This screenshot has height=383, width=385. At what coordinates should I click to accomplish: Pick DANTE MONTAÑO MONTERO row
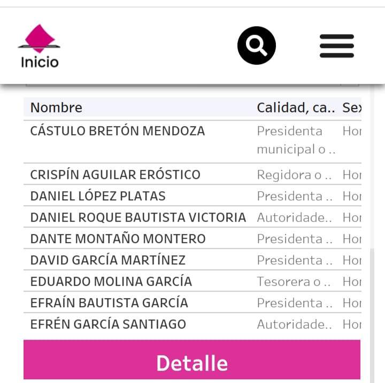tap(118, 239)
